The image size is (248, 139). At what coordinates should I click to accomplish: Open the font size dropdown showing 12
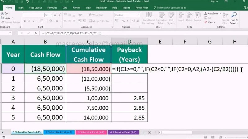(x=51, y=15)
